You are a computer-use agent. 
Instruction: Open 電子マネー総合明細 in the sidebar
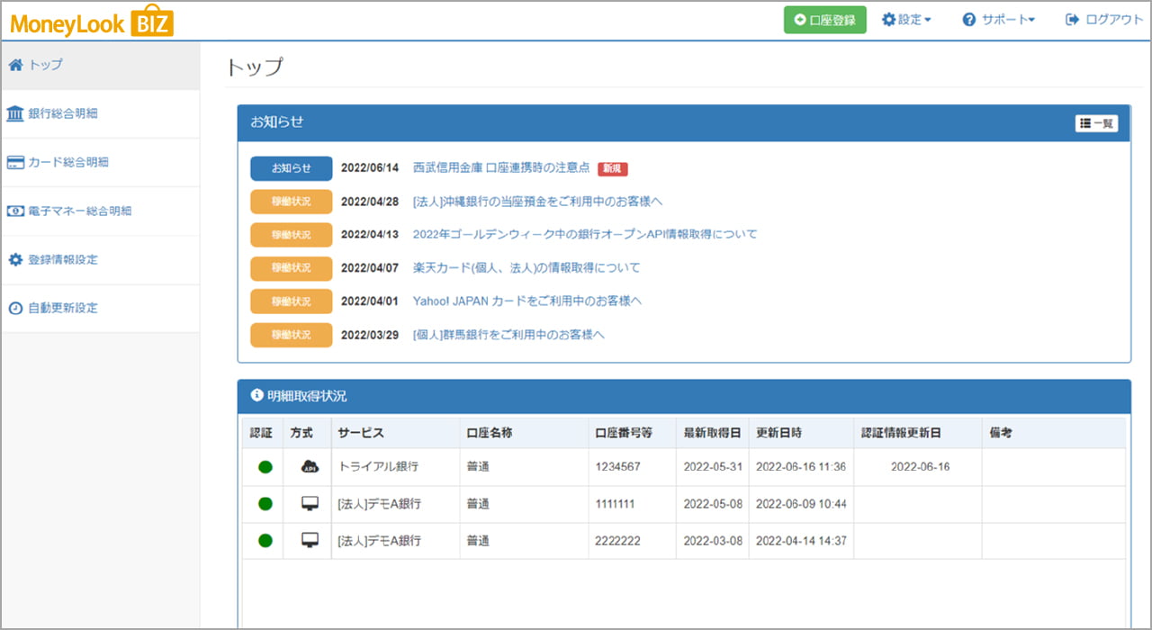[x=100, y=211]
